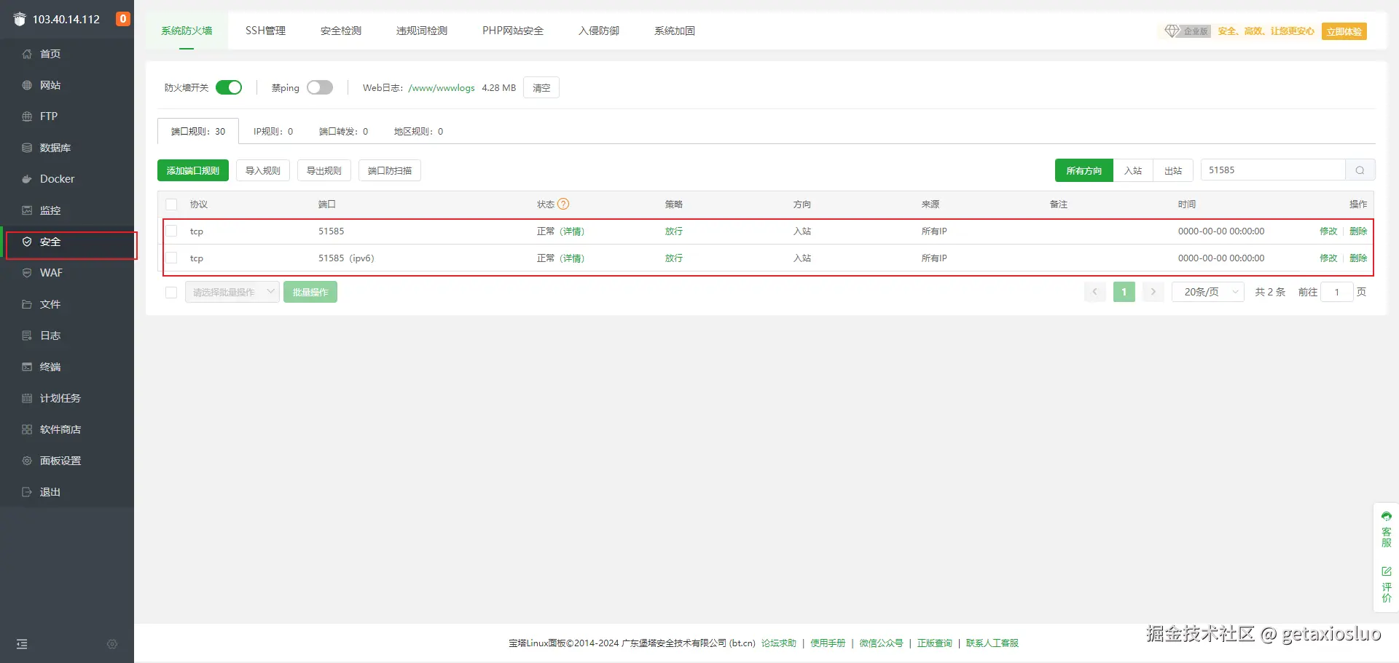1399x663 pixels.
Task: Open the 客服 customer service widget
Action: click(x=1386, y=529)
